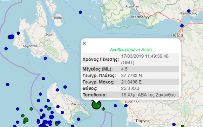This screenshot has width=203, height=127.
Task: Click the blue marker in Zakynthos's southern bay
Action: (78, 119)
